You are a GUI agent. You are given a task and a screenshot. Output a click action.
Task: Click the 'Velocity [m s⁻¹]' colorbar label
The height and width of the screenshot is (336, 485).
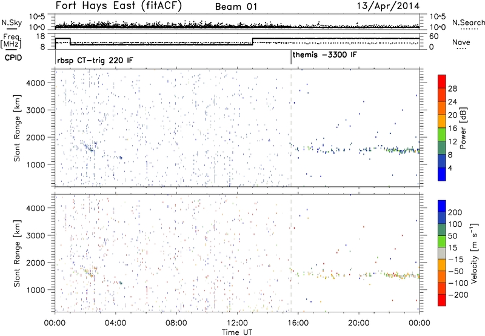pyautogui.click(x=474, y=253)
